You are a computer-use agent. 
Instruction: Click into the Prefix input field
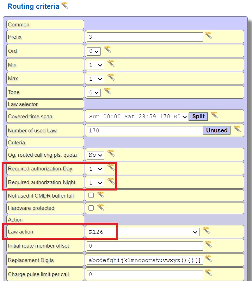coord(145,37)
